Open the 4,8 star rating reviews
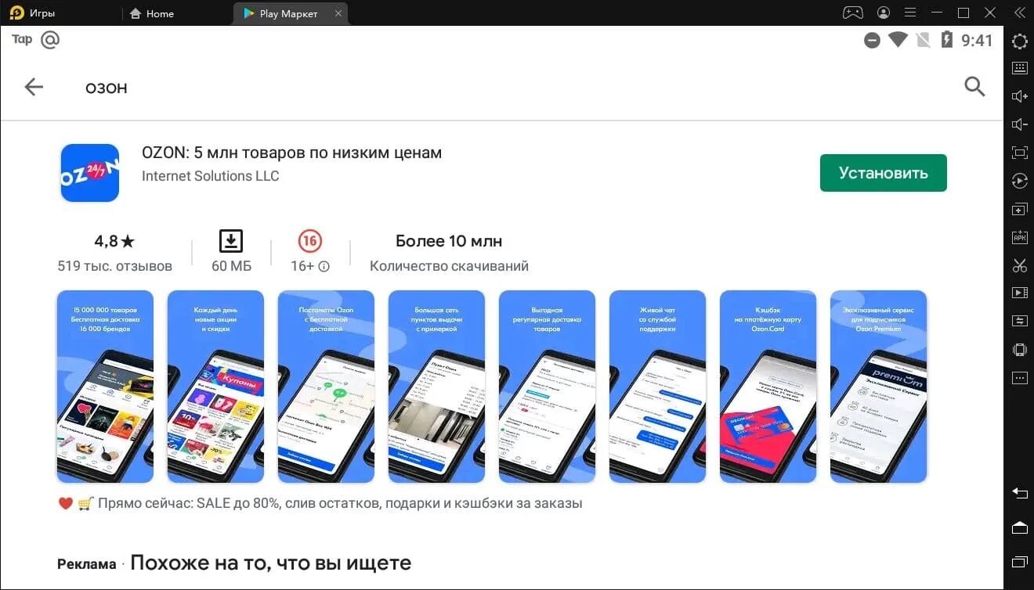This screenshot has height=590, width=1034. click(114, 241)
